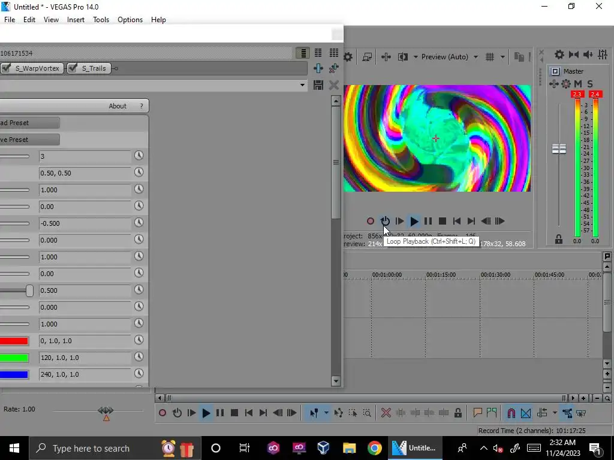Select the Normal edit tool arrow
614x460 pixels.
coord(314,413)
